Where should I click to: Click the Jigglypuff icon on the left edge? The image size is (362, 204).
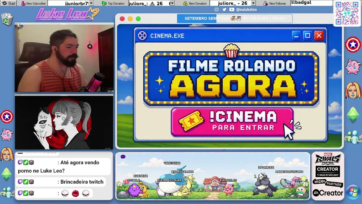click(7, 134)
